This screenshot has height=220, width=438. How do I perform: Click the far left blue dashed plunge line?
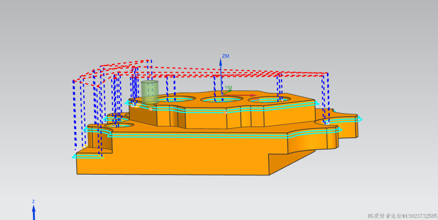tap(75, 113)
